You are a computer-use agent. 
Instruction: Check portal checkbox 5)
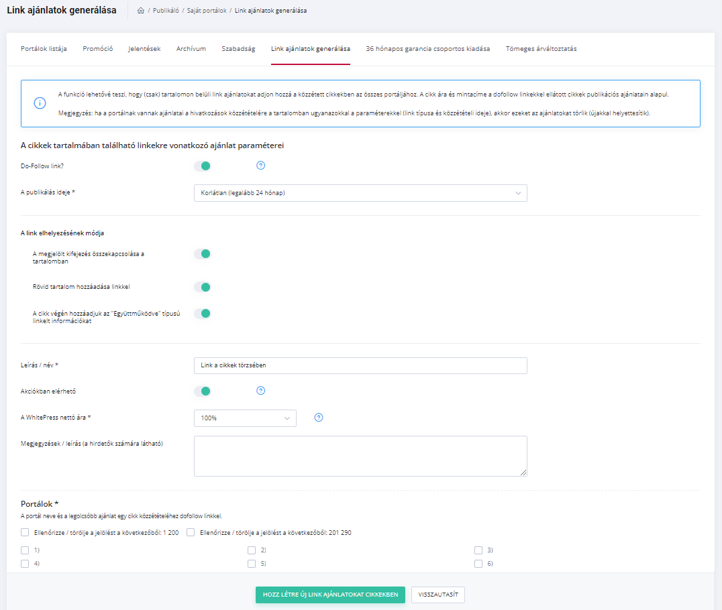(252, 564)
